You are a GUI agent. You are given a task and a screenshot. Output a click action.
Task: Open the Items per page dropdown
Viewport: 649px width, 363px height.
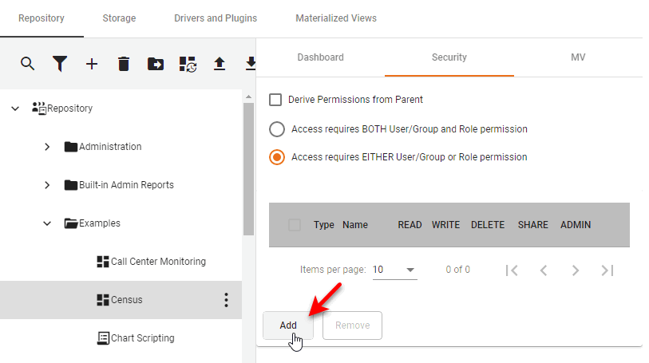tap(394, 270)
